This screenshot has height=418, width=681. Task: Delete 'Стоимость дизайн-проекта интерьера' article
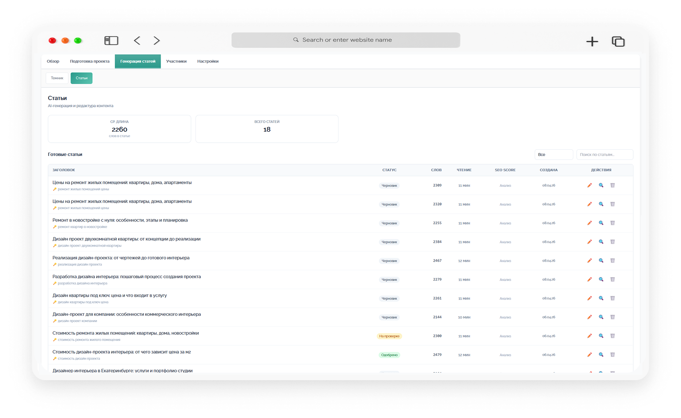tap(613, 355)
